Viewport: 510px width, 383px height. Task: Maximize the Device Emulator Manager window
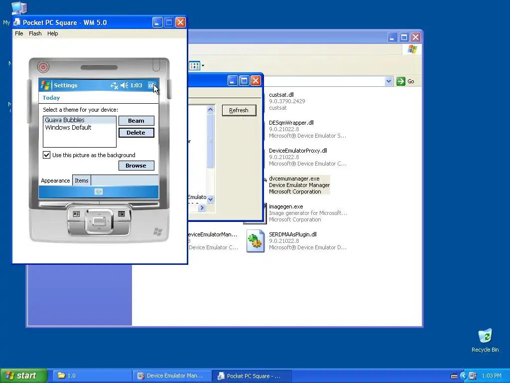click(244, 80)
